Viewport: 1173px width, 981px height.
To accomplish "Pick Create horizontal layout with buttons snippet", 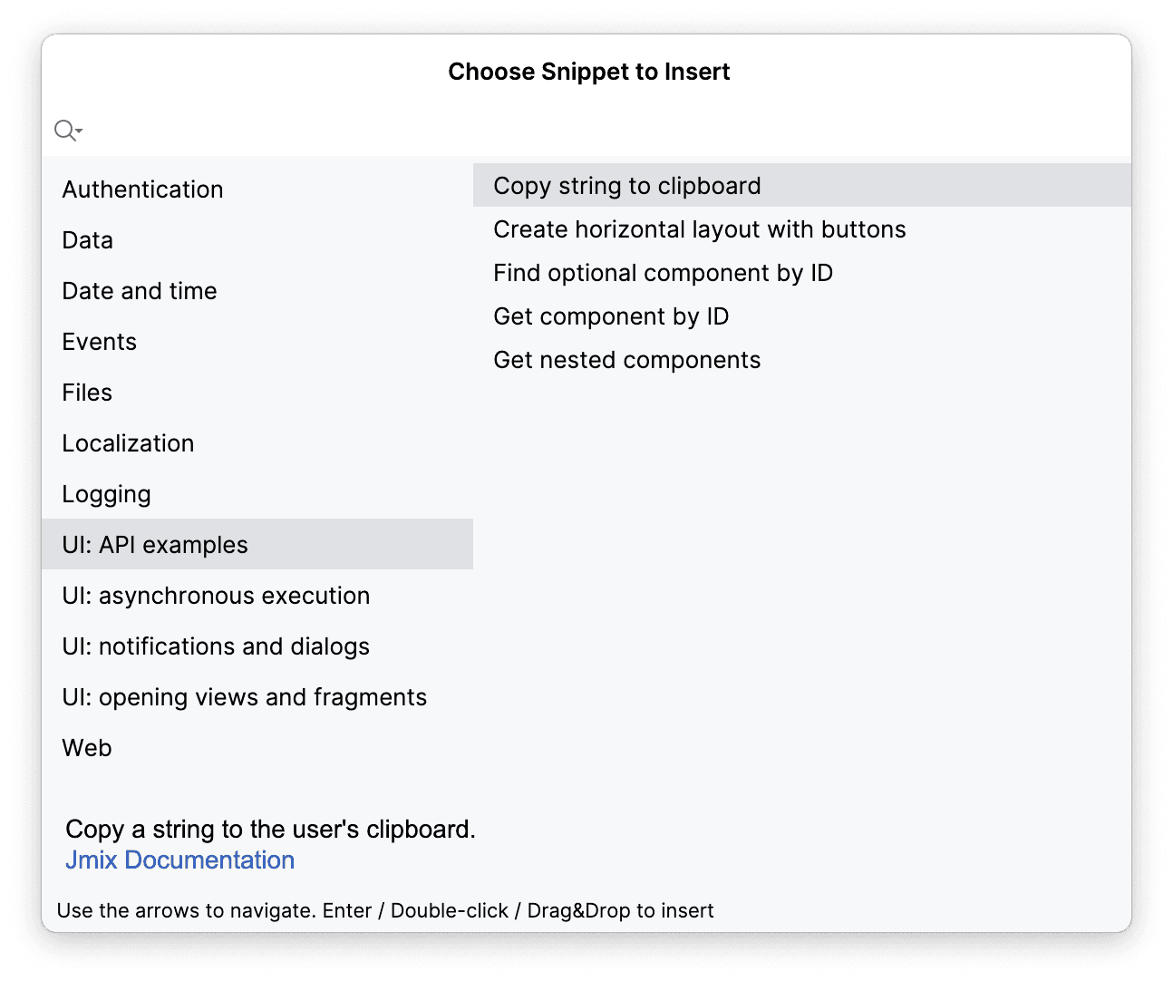I will click(x=700, y=229).
